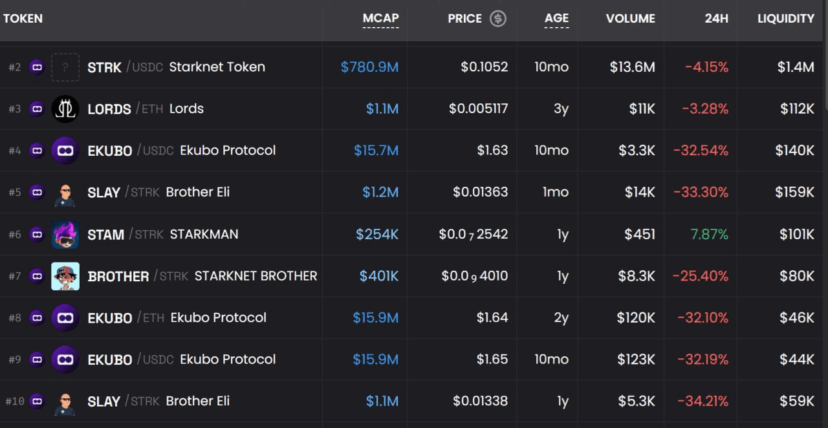
Task: Click the $254K market cap value
Action: coord(377,234)
